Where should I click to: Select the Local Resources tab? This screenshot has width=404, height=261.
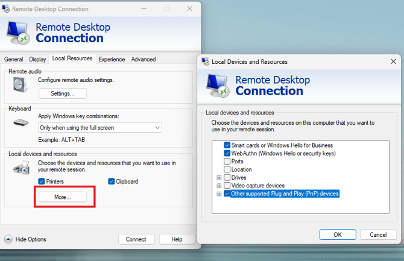[x=72, y=58]
